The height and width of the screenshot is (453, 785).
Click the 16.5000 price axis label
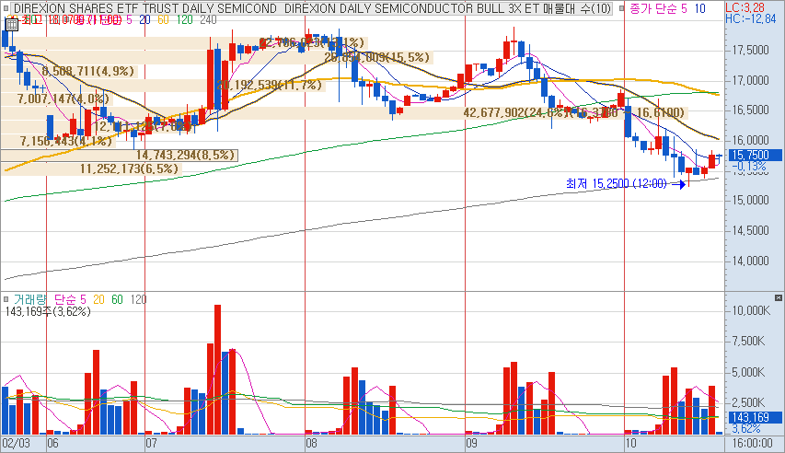point(750,110)
